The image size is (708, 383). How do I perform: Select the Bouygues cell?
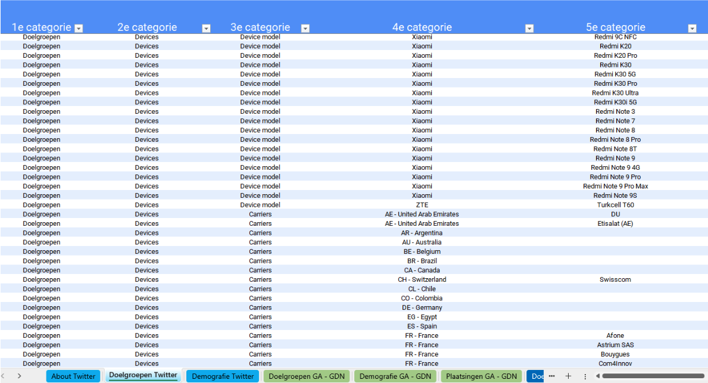[x=616, y=354]
